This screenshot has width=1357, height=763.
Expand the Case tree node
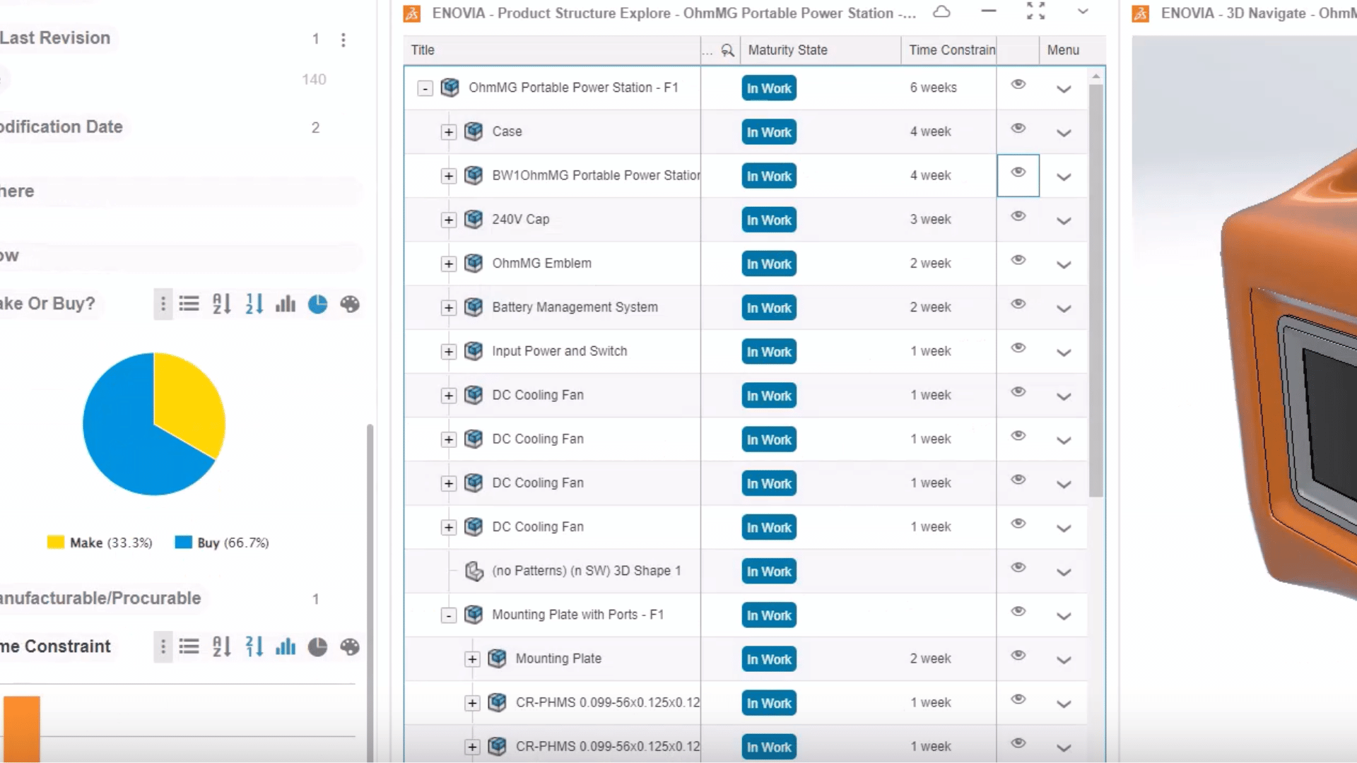tap(448, 132)
